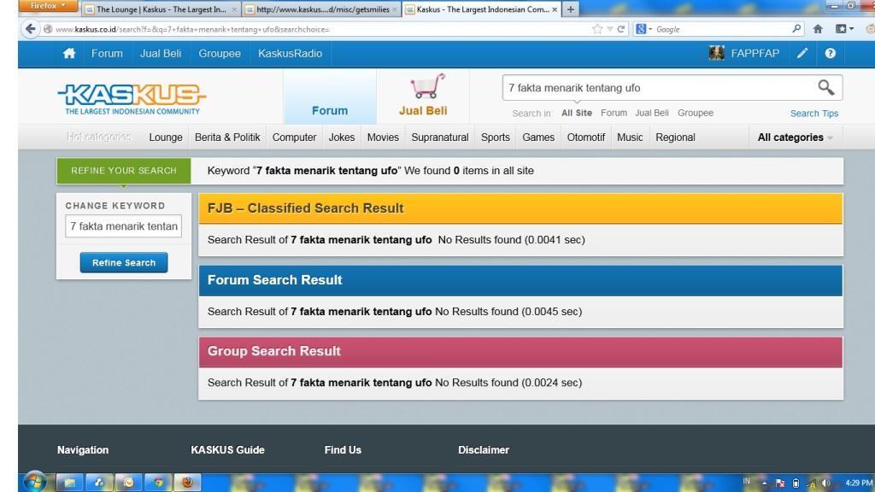This screenshot has height=492, width=875.
Task: Open the Movies category
Action: 383,138
